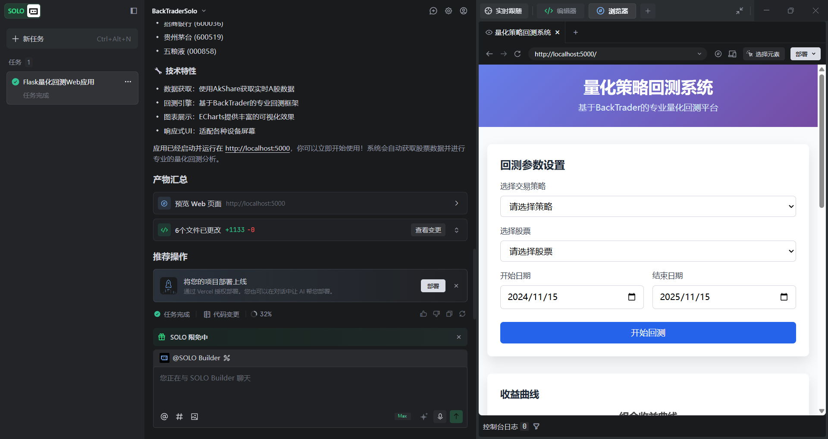Screen dimensions: 828x439
Task: Toggle the Max mode badge
Action: (402, 416)
